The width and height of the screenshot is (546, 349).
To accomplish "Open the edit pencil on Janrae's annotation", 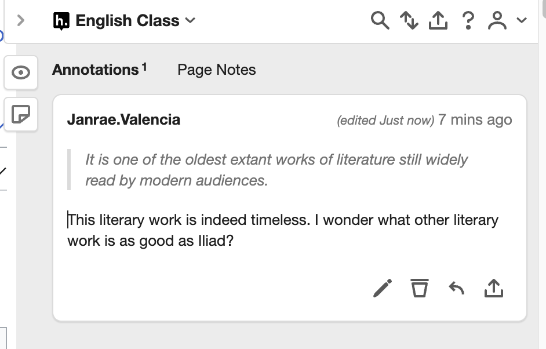I will pos(382,288).
